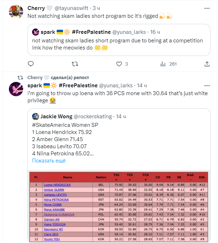The height and width of the screenshot is (243, 218).
Task: Click Loena HENDRICKX name in results table
Action: pyautogui.click(x=57, y=185)
